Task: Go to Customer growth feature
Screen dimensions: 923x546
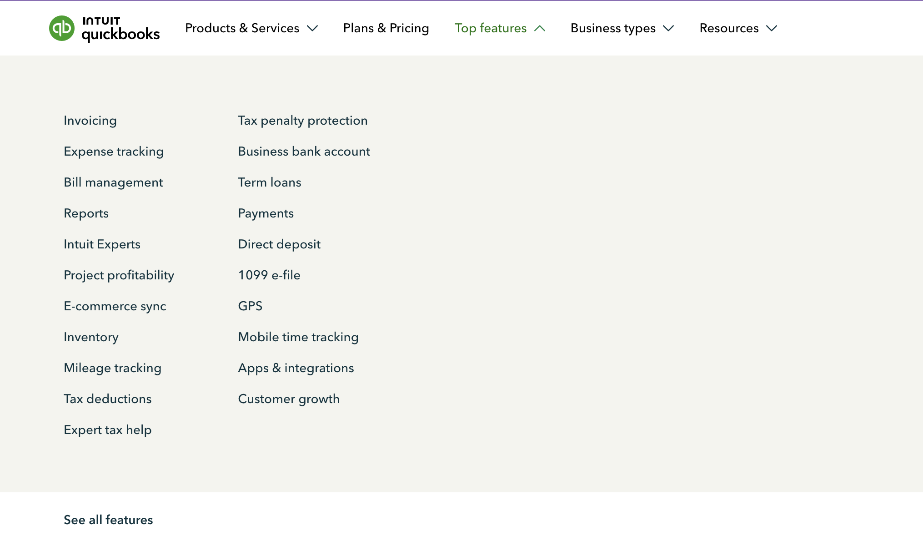Action: (289, 399)
